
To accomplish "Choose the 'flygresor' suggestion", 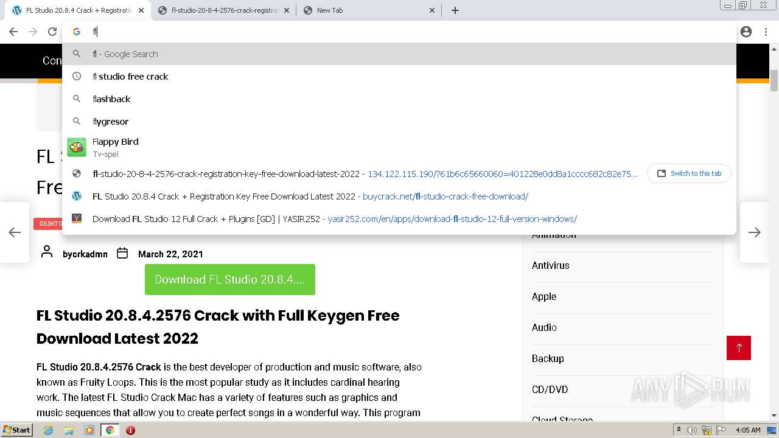I will 399,121.
